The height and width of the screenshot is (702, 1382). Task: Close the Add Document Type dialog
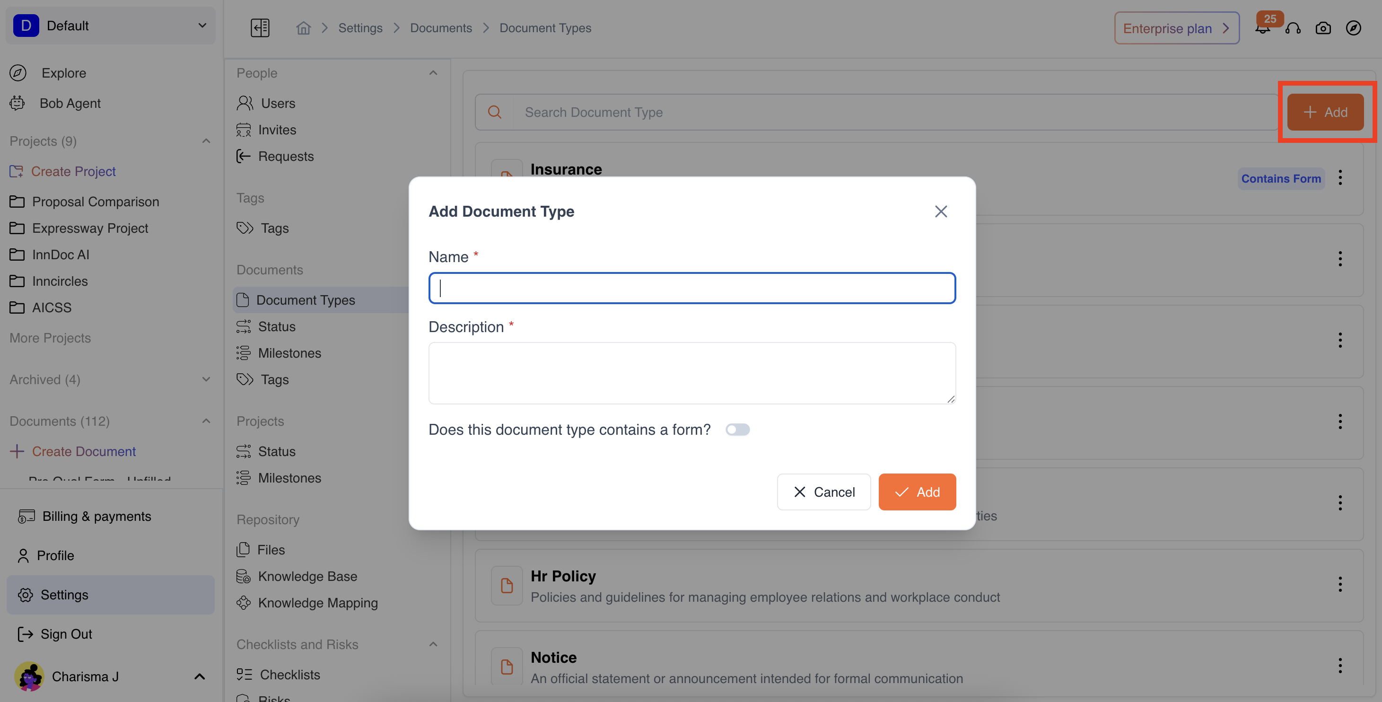point(940,211)
